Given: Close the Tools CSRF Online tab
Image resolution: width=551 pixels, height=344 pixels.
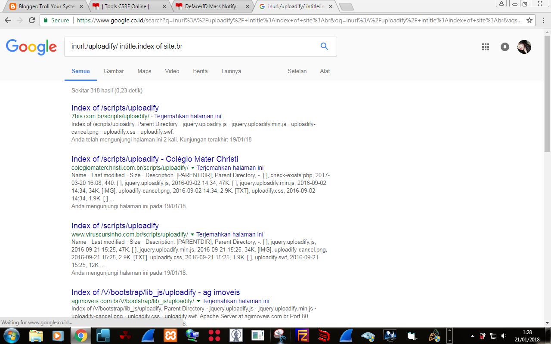Looking at the screenshot, I should click(x=164, y=6).
